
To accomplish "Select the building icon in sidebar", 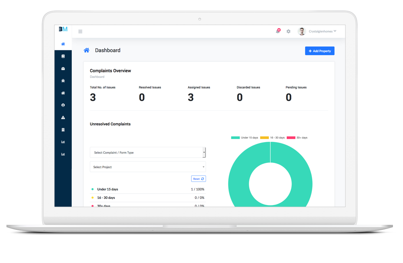I will click(63, 130).
